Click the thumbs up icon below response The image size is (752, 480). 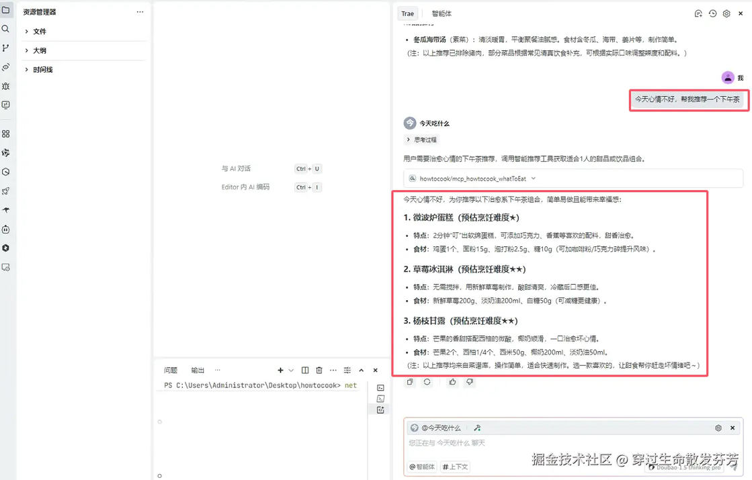pos(453,382)
